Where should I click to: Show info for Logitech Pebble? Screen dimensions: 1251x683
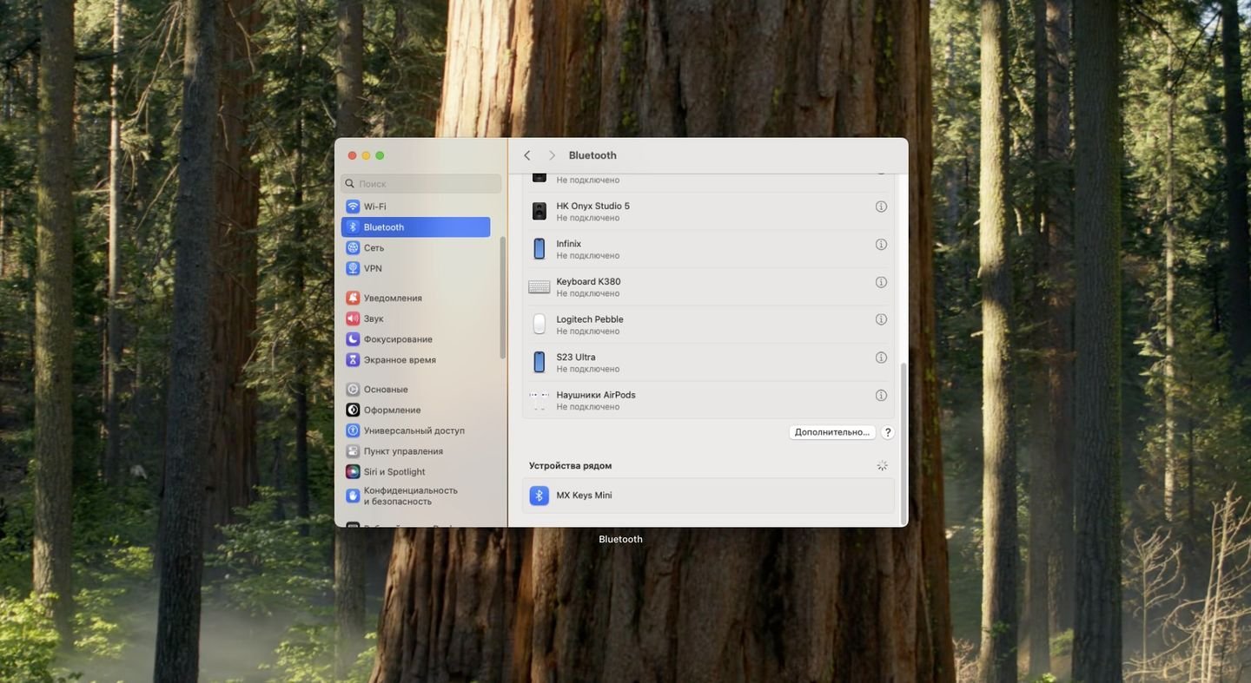881,319
